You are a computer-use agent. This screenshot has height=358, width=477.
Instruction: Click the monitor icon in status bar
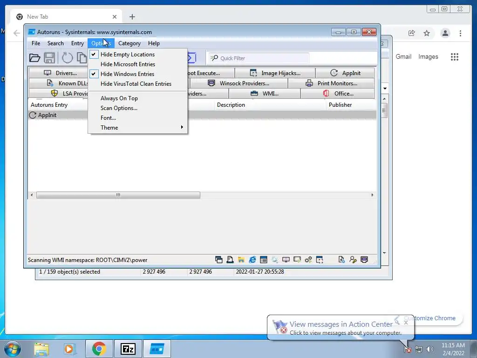tap(286, 260)
